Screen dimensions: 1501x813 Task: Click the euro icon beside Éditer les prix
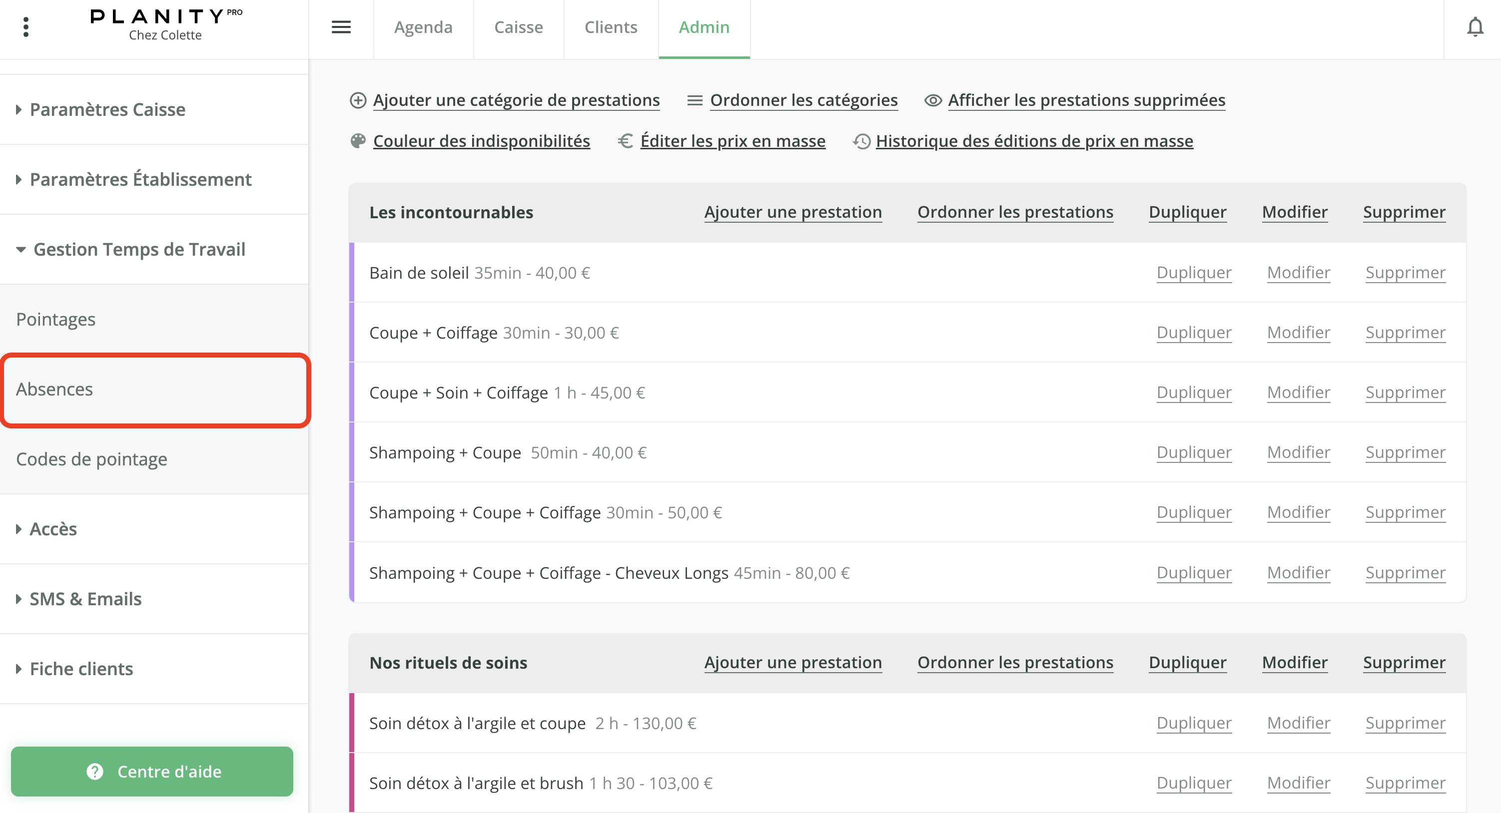click(x=625, y=140)
